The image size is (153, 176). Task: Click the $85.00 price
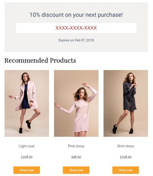[76, 157]
